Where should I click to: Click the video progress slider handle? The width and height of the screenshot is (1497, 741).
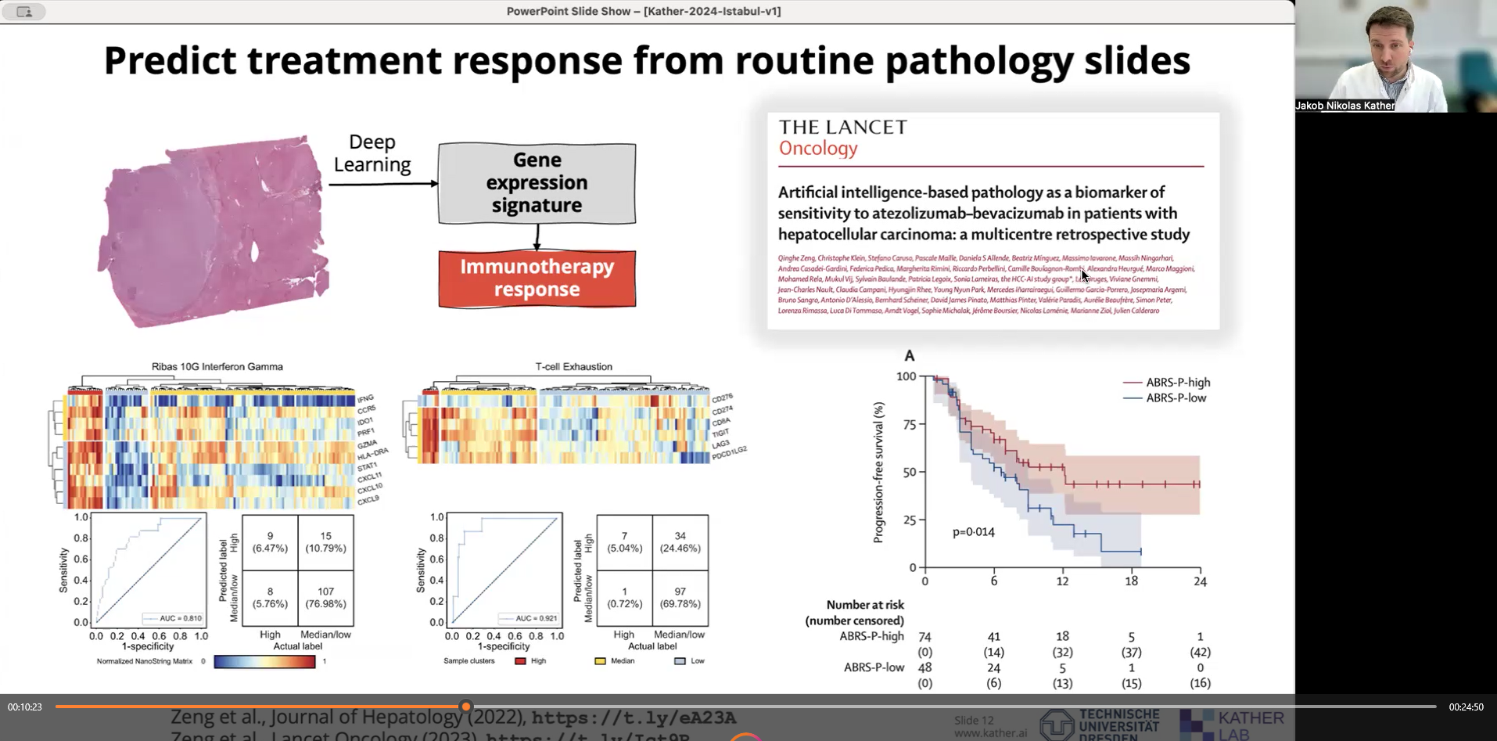pos(466,707)
